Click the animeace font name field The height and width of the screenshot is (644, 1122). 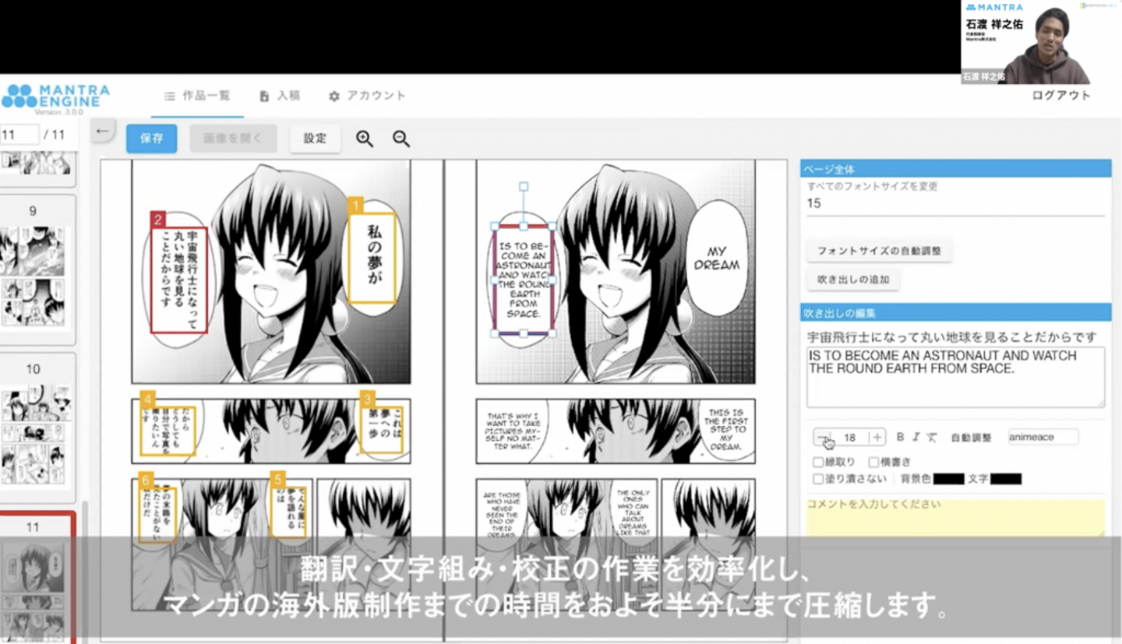pyautogui.click(x=1043, y=437)
